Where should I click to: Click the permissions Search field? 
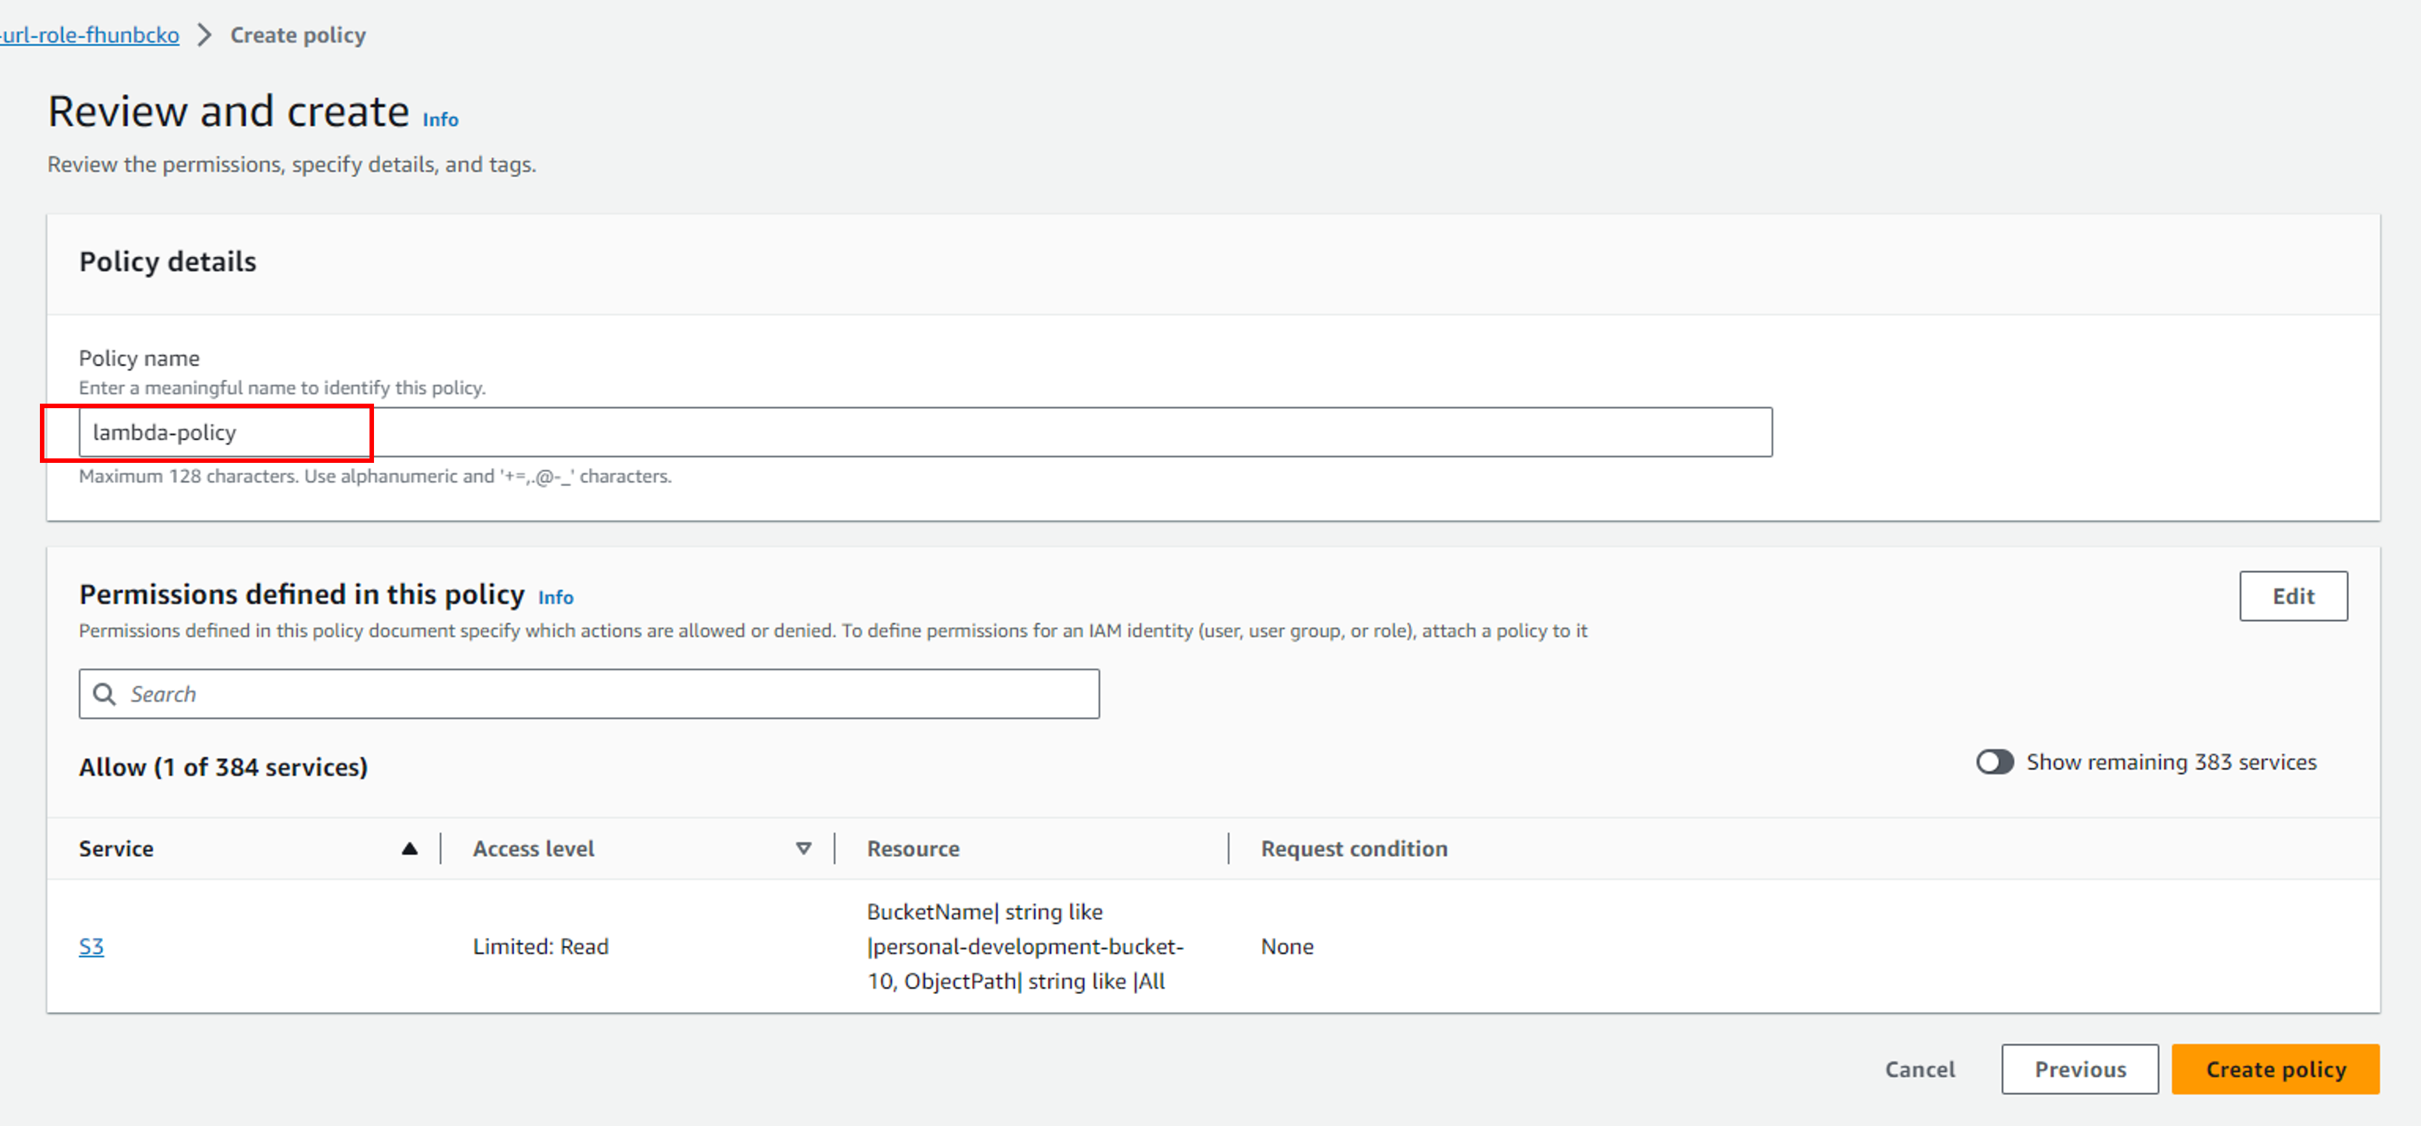589,693
